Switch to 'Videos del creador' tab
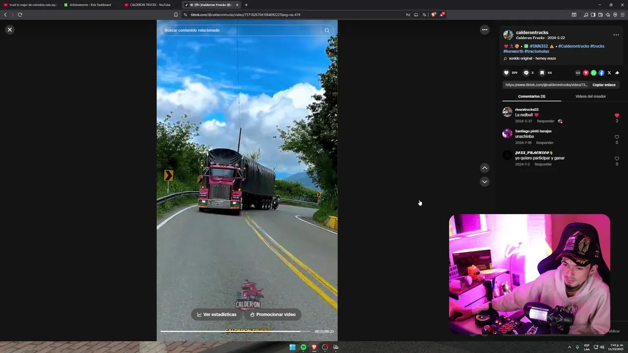 [591, 97]
